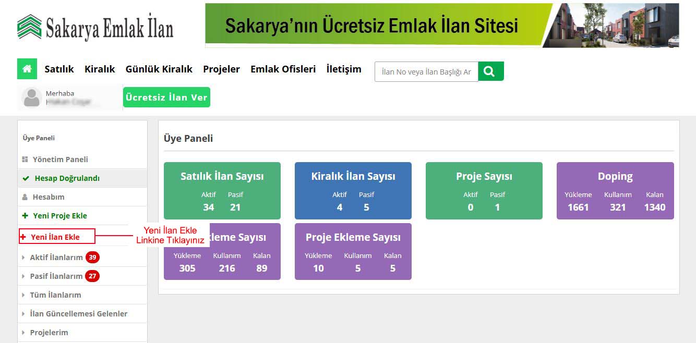This screenshot has width=696, height=343.
Task: Click the search magnifier icon
Action: 490,71
